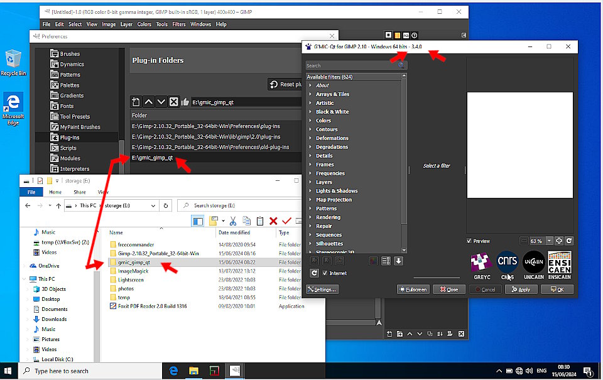Select the E:\gmic_gimp_qt row in folder list
Viewport: 603px width, 380px height.
(216, 158)
